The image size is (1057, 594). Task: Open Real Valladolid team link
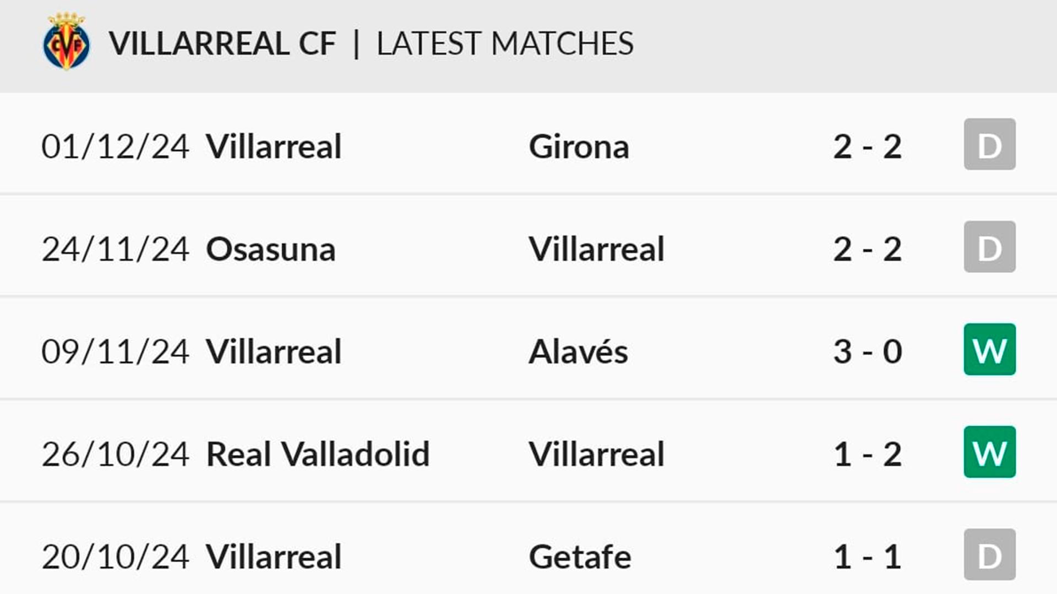pos(318,454)
